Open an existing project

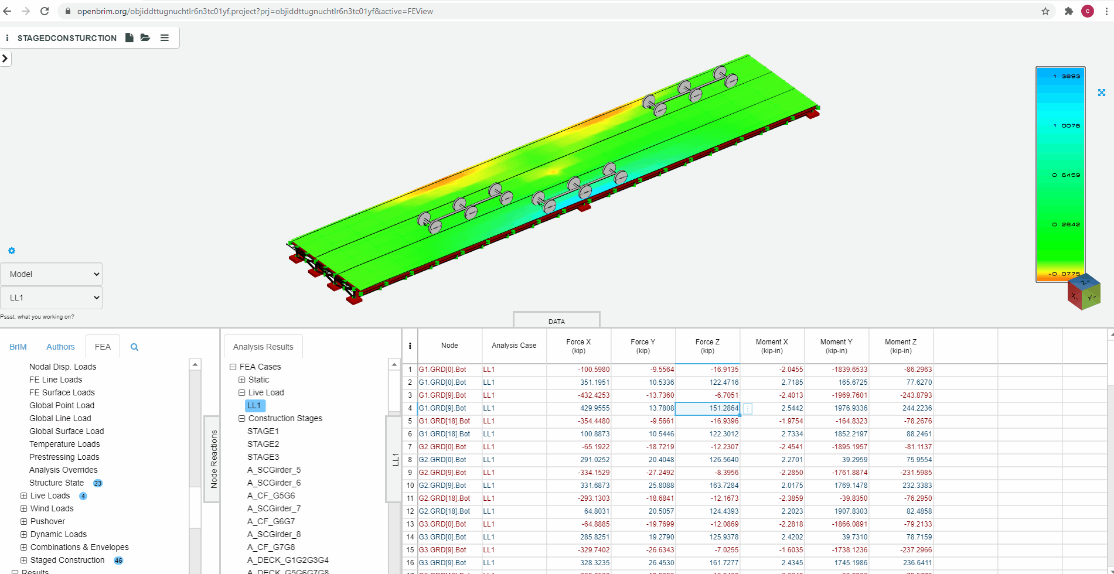[x=145, y=37]
